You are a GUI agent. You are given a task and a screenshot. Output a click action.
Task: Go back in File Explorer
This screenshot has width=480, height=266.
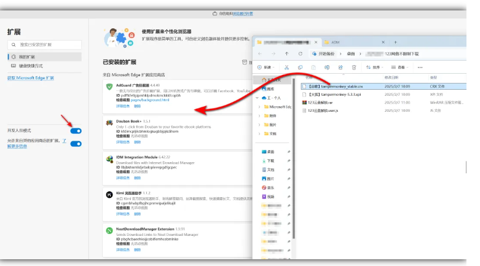260,54
